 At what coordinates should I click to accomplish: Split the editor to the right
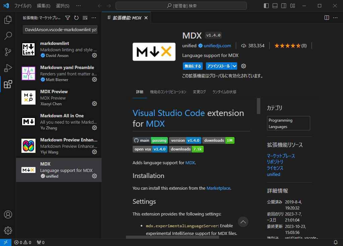pyautogui.click(x=327, y=18)
